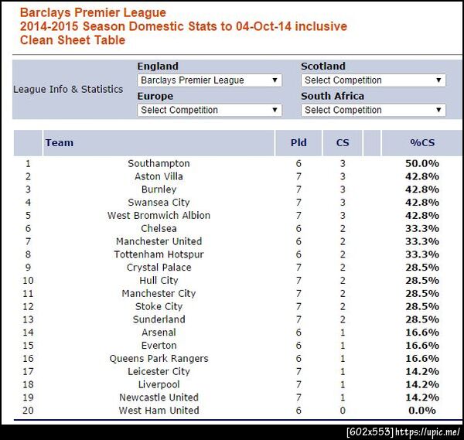Click the Chelsea team name

pos(159,228)
